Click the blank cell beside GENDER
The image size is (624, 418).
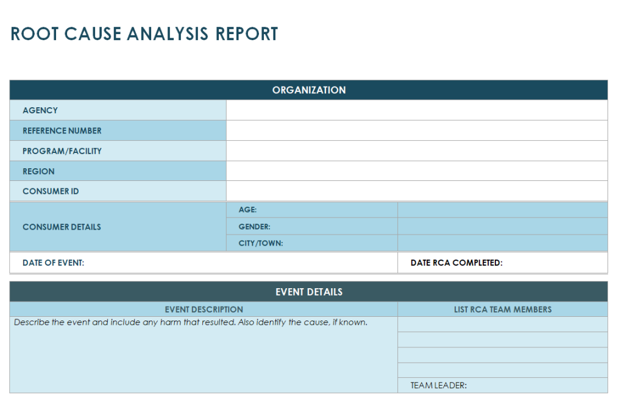click(502, 227)
